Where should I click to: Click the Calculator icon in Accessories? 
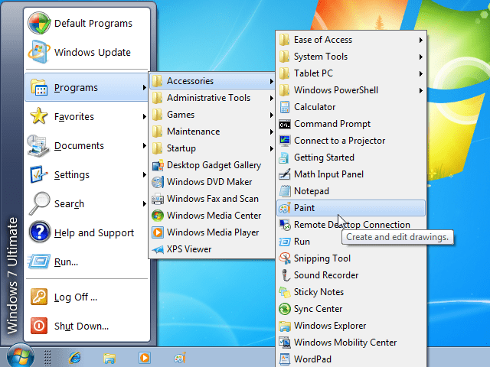[284, 107]
